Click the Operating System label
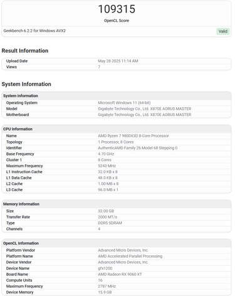Screen dimensions: 235x296 click(22, 103)
